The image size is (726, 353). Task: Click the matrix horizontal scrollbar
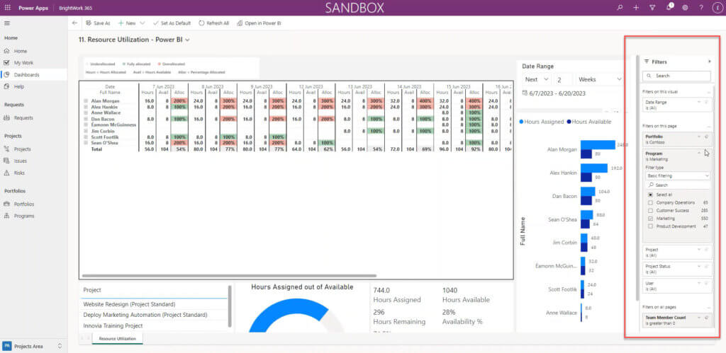(229, 277)
